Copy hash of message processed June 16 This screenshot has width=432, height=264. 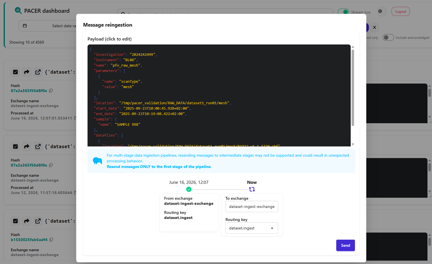(51, 91)
